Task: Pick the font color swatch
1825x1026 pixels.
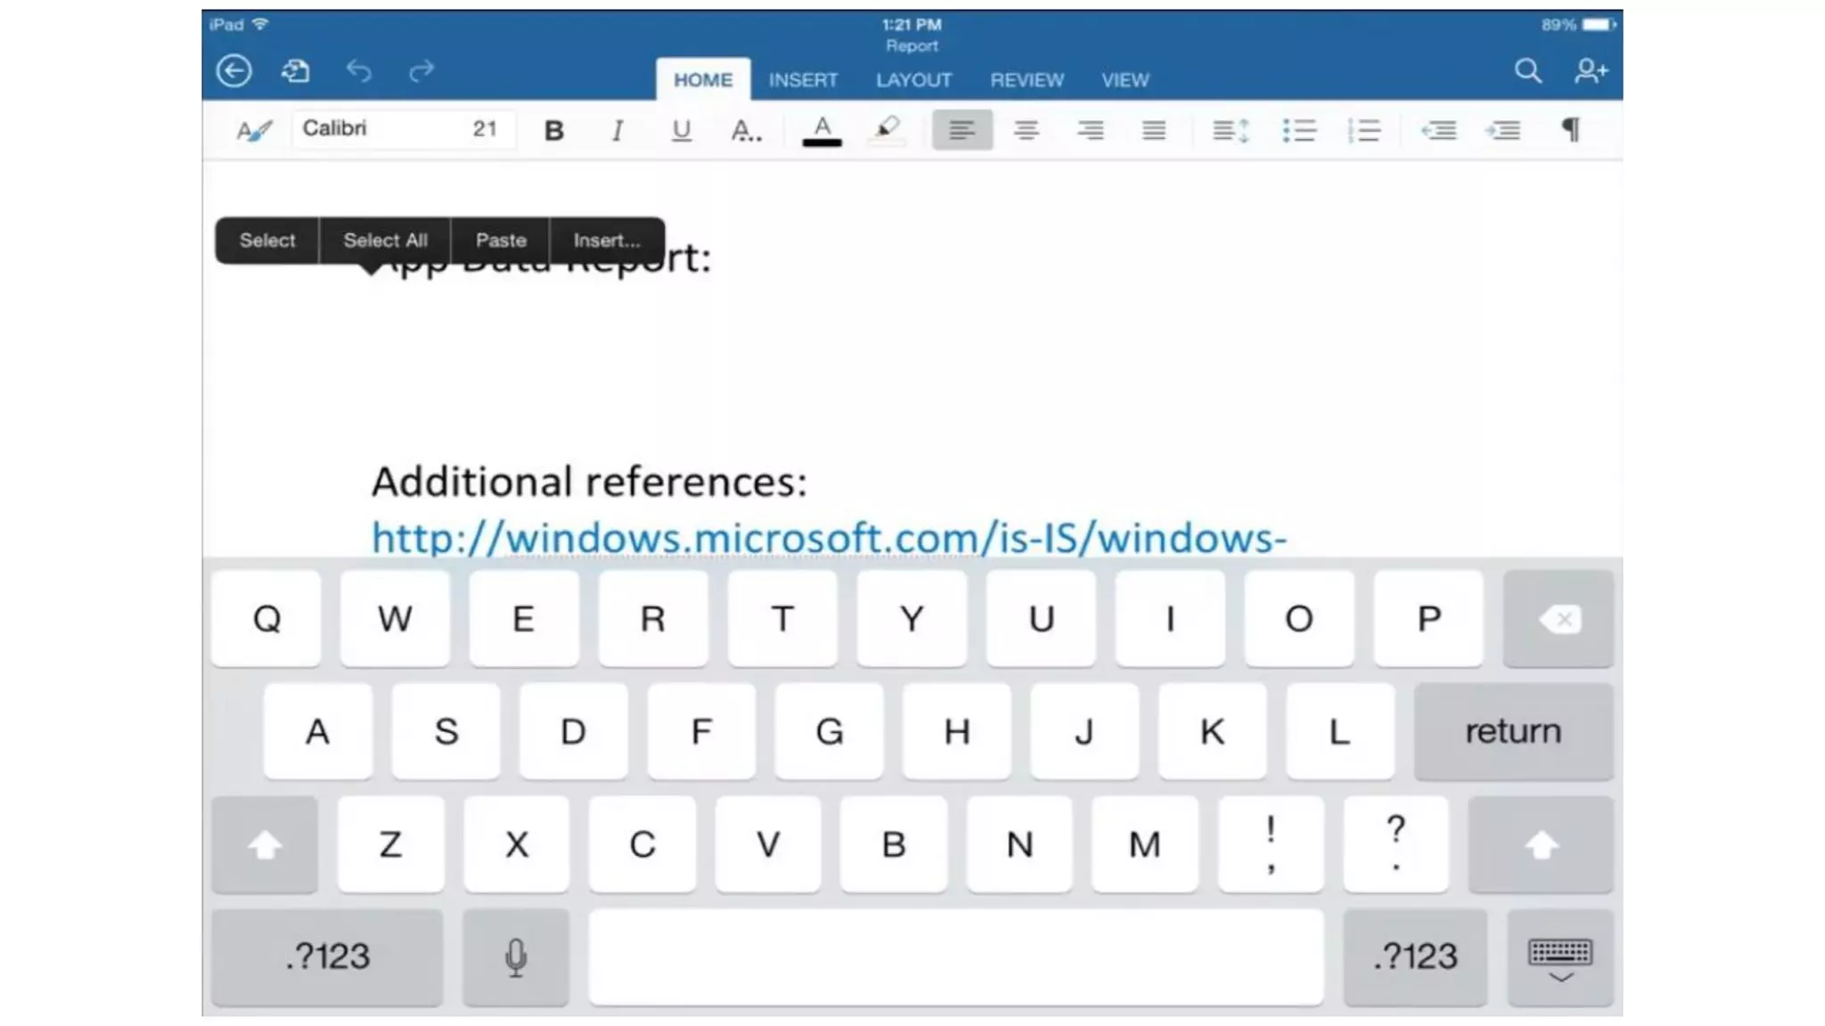Action: 822,131
